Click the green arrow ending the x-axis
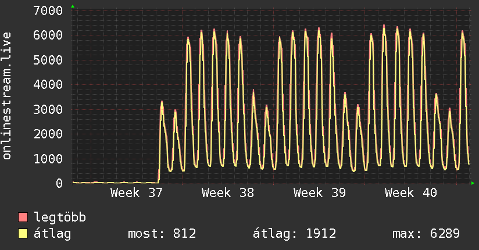This screenshot has height=250, width=479. click(x=473, y=183)
